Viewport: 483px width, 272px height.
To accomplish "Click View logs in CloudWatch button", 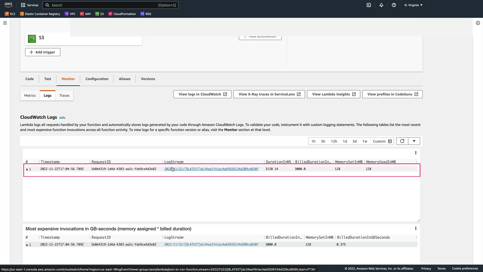I will (202, 94).
